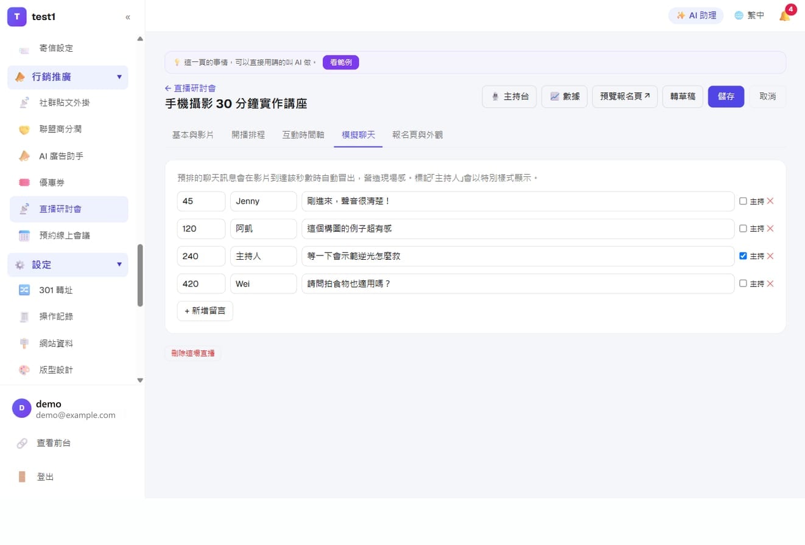Delete Jenny's chat message row
Image resolution: width=805 pixels, height=545 pixels.
(x=770, y=201)
